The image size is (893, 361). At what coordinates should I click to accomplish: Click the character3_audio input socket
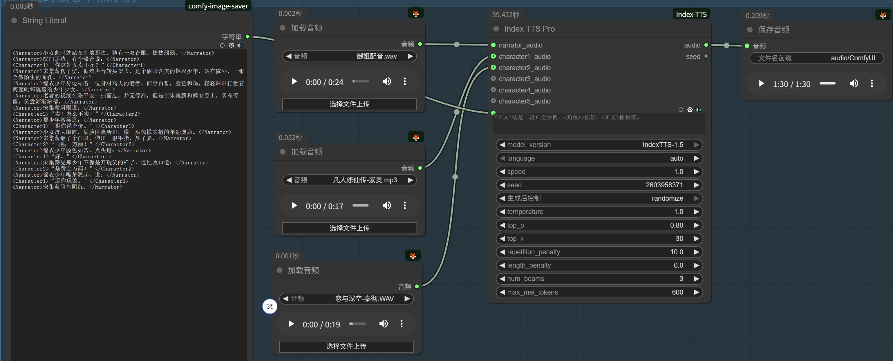coord(493,79)
